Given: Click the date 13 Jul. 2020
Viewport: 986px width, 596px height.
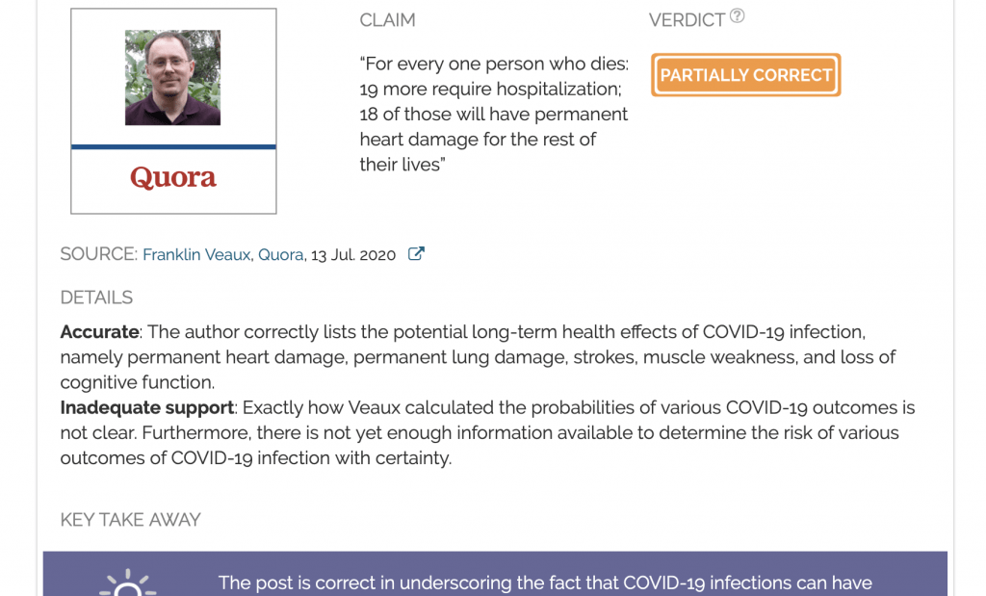Looking at the screenshot, I should 353,255.
